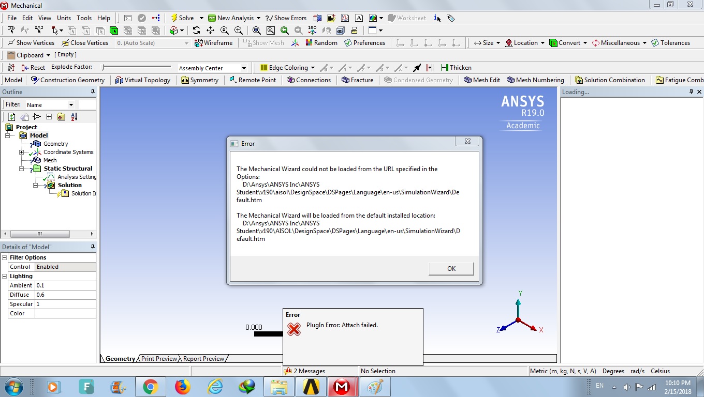Select the Rotate view tool
Image resolution: width=704 pixels, height=397 pixels.
click(x=196, y=30)
